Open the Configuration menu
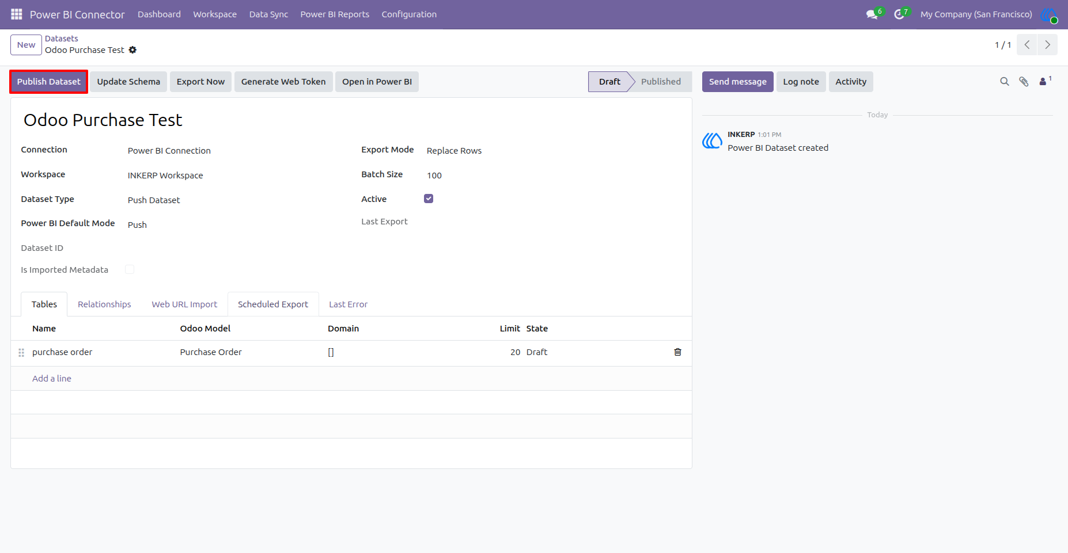The height and width of the screenshot is (553, 1068). point(409,14)
